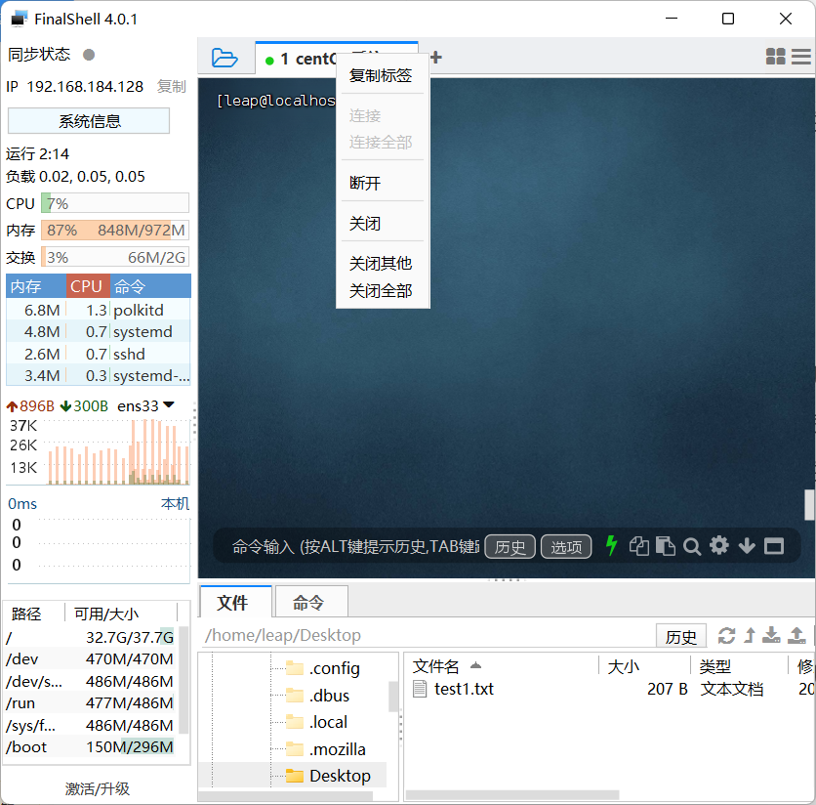Click the 内存 memory usage bar
The image size is (816, 805).
click(x=115, y=230)
